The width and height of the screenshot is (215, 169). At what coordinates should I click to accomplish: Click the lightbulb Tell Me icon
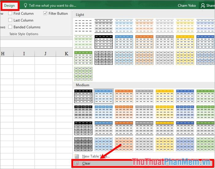coord(25,6)
